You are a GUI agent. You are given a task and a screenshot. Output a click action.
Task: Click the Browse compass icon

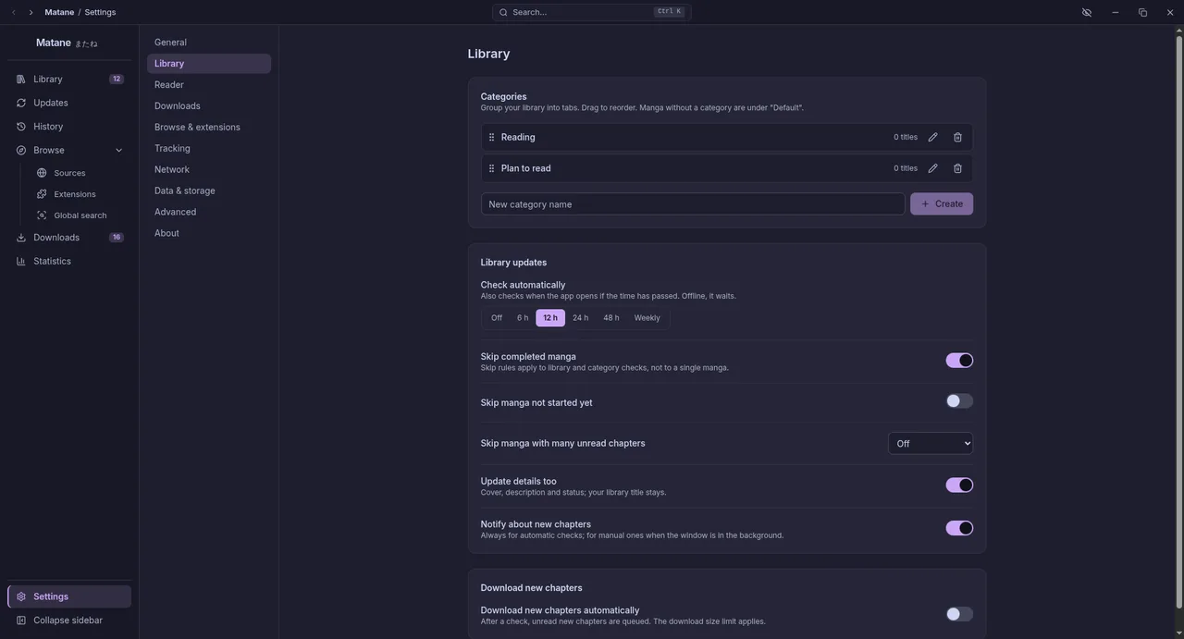coord(21,150)
